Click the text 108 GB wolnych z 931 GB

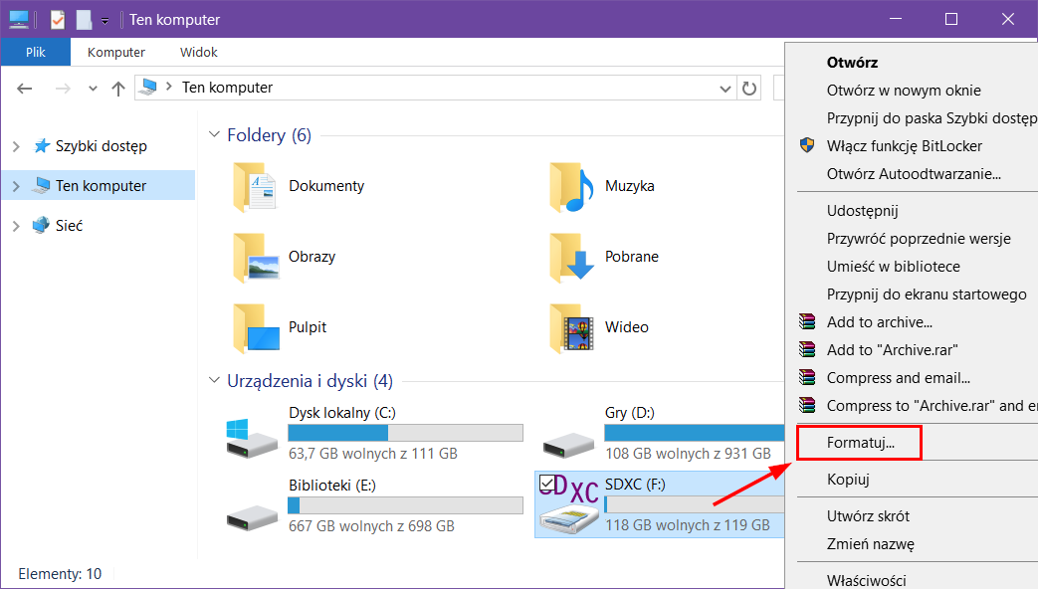point(688,454)
